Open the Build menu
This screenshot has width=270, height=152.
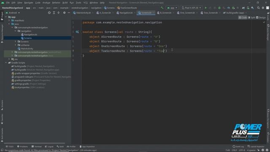65,3
